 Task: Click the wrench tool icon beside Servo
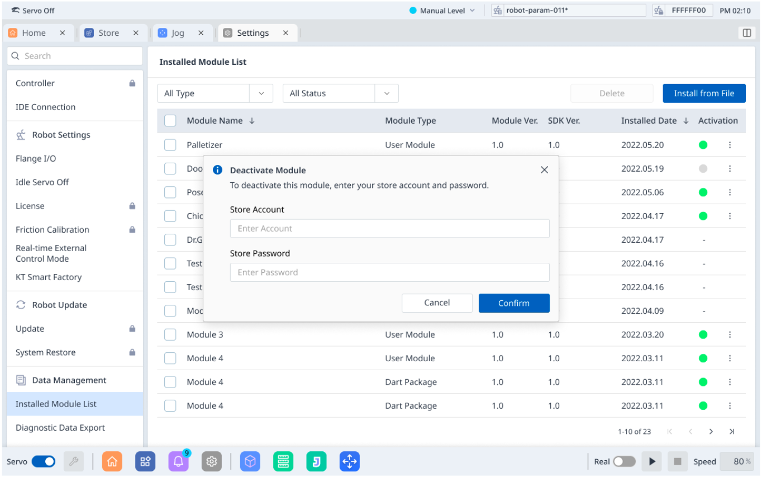[x=73, y=461]
